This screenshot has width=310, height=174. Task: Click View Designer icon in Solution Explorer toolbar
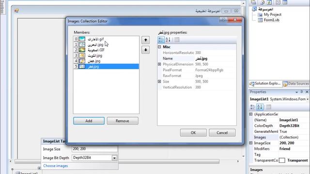pyautogui.click(x=285, y=2)
